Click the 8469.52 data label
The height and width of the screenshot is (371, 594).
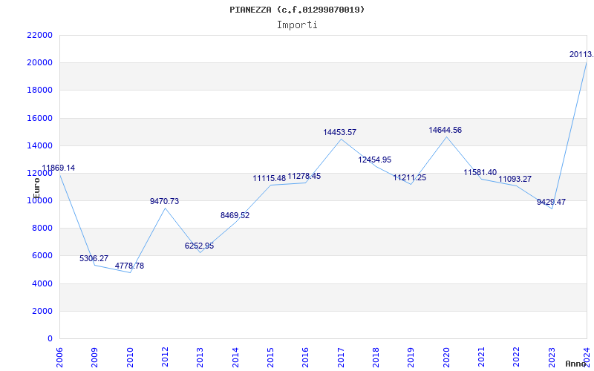click(235, 216)
